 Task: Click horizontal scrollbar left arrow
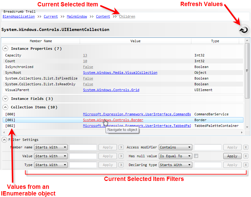(4, 132)
